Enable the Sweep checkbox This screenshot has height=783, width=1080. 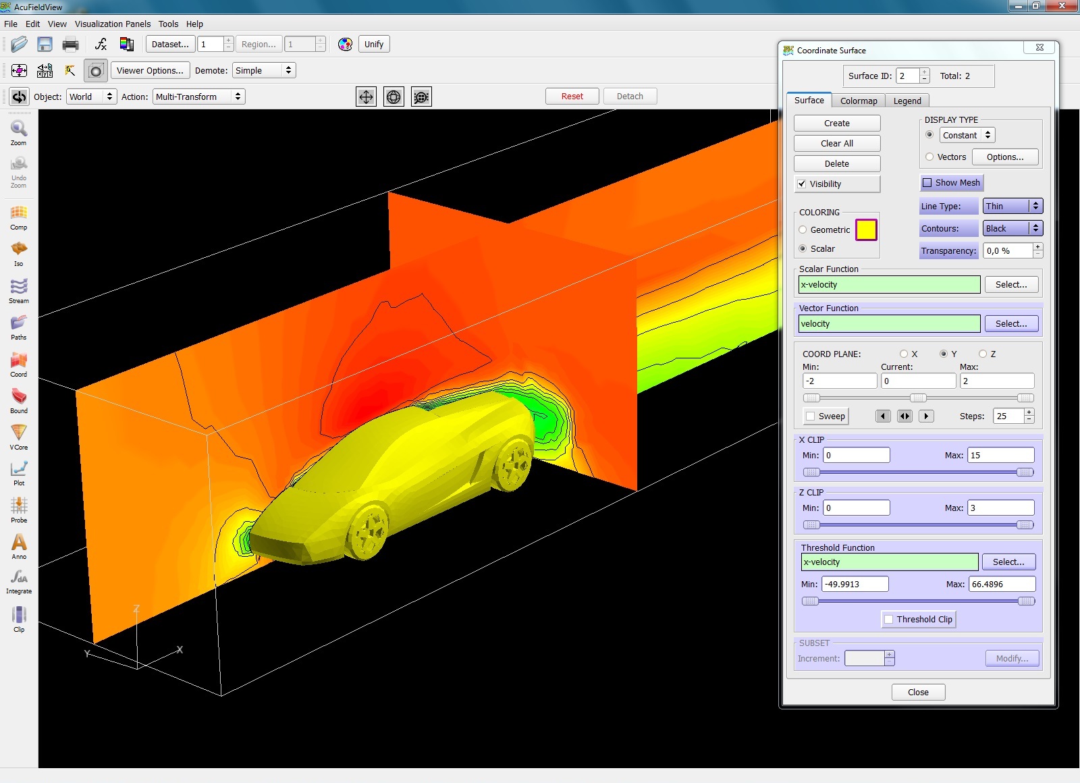811,416
